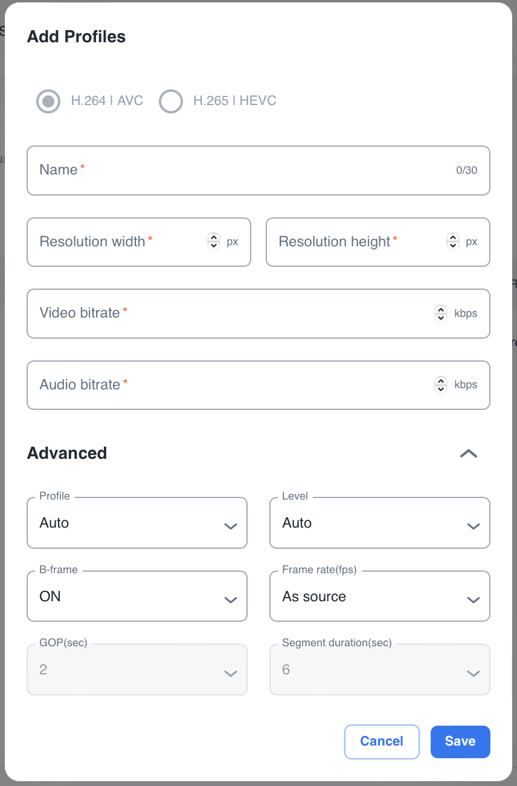Image resolution: width=517 pixels, height=786 pixels.
Task: Increase Resolution width with up arrow
Action: click(213, 238)
